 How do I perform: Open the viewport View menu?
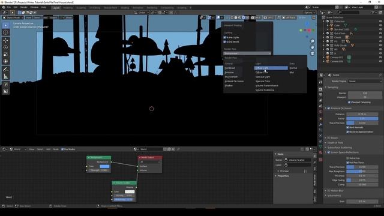click(28, 17)
